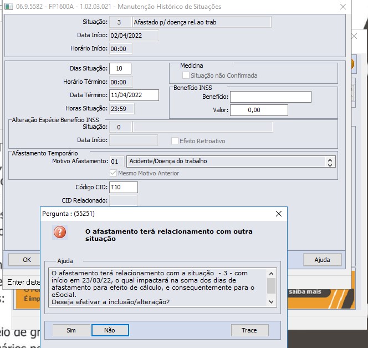
Task: Click the 'Enter data' status bar text
Action: pos(23,282)
